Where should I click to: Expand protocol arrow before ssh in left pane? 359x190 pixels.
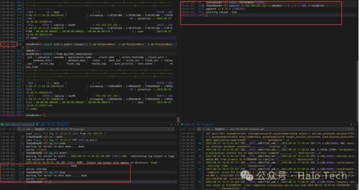pyautogui.click(x=24, y=129)
